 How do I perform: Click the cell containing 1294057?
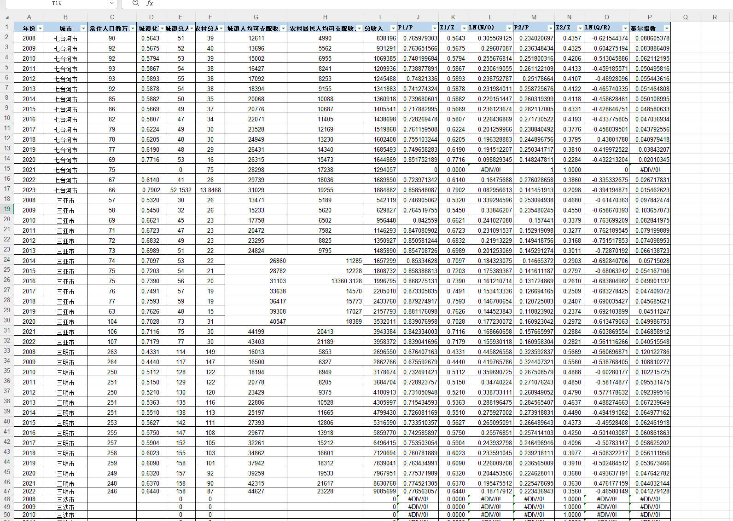point(380,170)
